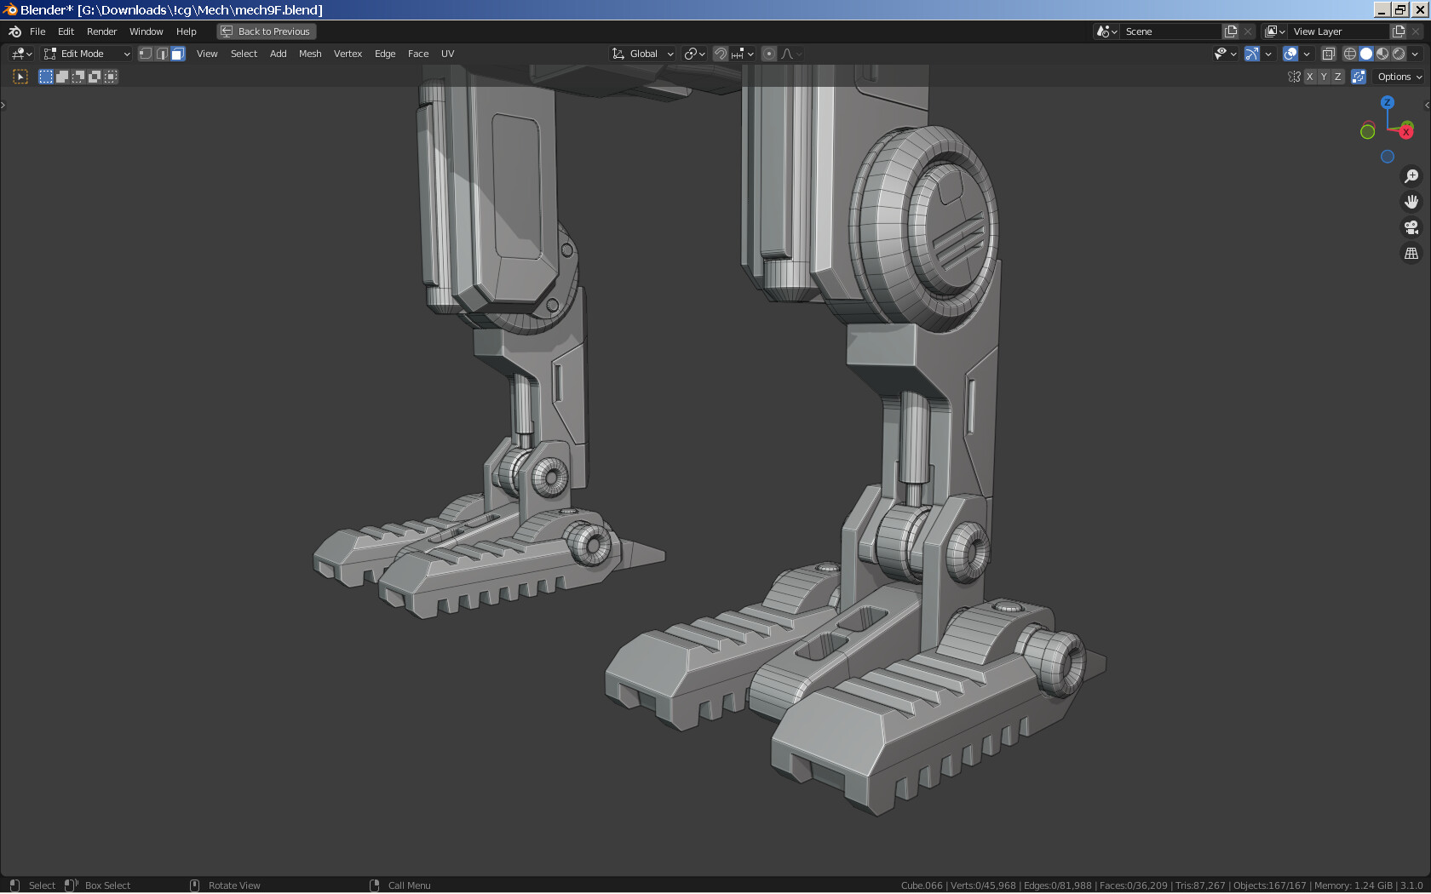The image size is (1431, 894).
Task: Enable edge select mode
Action: 162,53
